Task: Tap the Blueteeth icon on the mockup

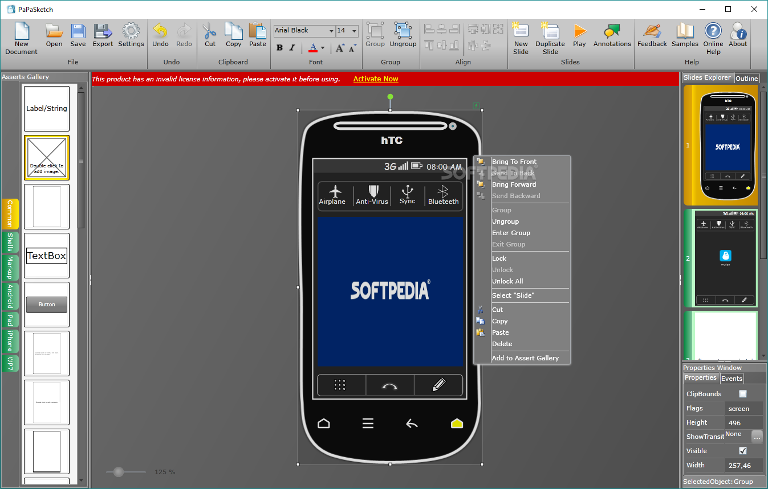Action: (x=443, y=191)
